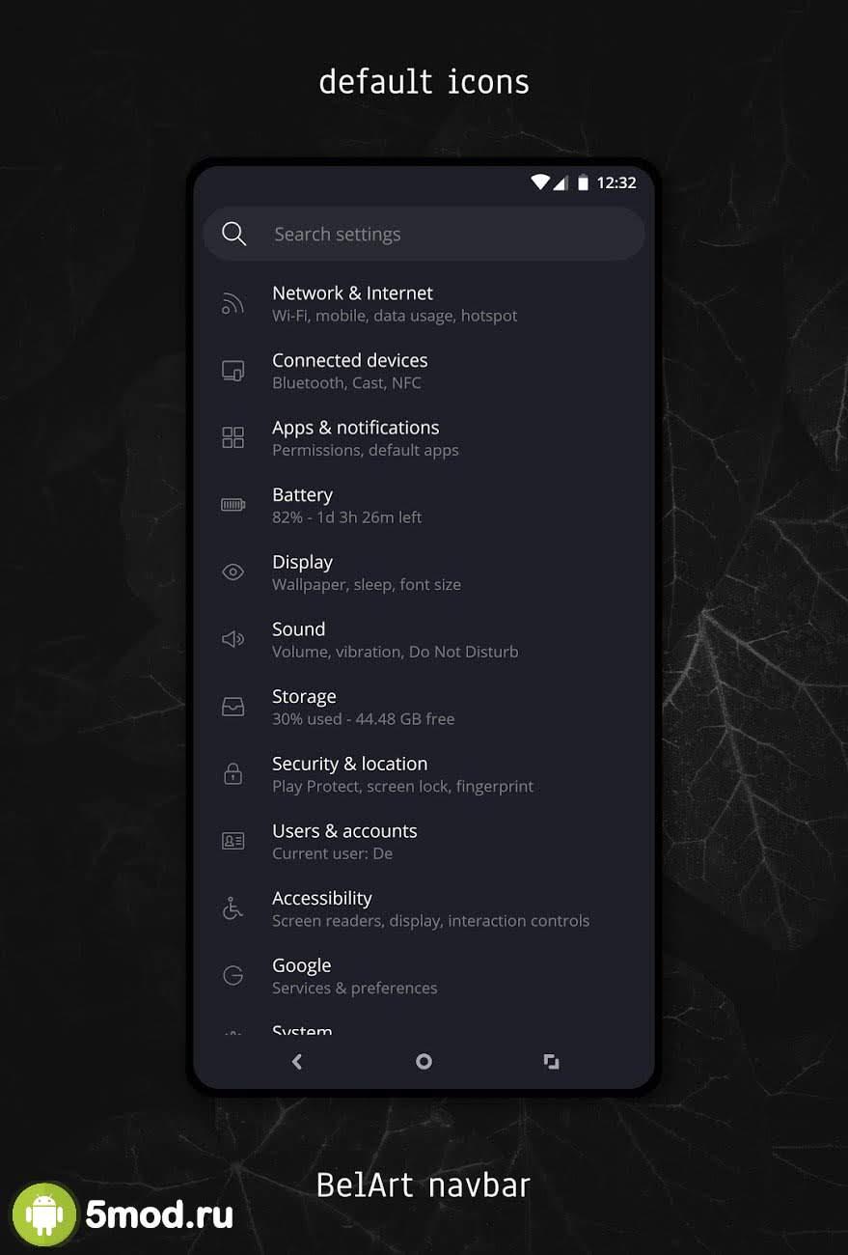This screenshot has width=848, height=1255.
Task: Tap the Security padlock icon
Action: (233, 773)
